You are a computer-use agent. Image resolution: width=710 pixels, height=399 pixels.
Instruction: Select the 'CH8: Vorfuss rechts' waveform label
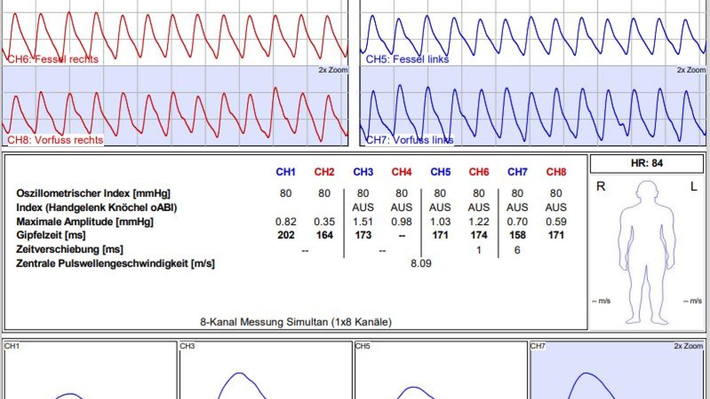click(55, 140)
